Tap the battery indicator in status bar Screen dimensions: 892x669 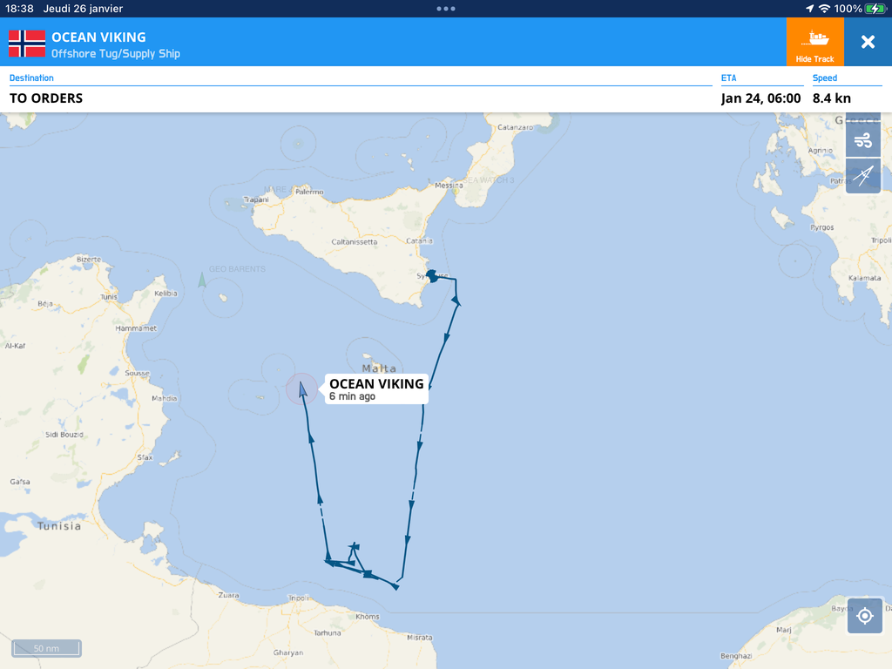click(x=875, y=9)
